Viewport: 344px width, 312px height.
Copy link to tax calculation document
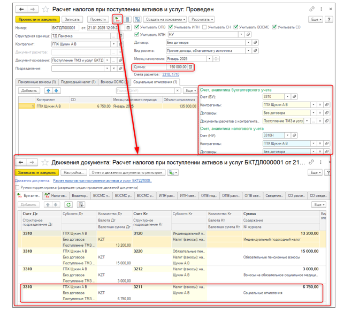click(311, 9)
